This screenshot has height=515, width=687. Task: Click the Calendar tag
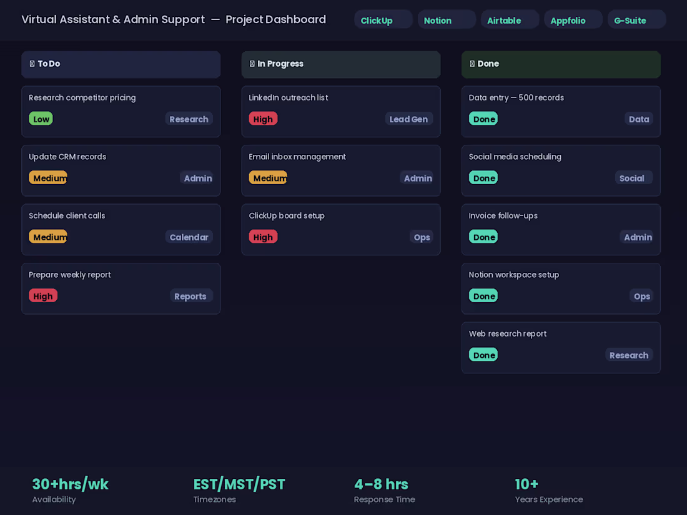pyautogui.click(x=189, y=237)
